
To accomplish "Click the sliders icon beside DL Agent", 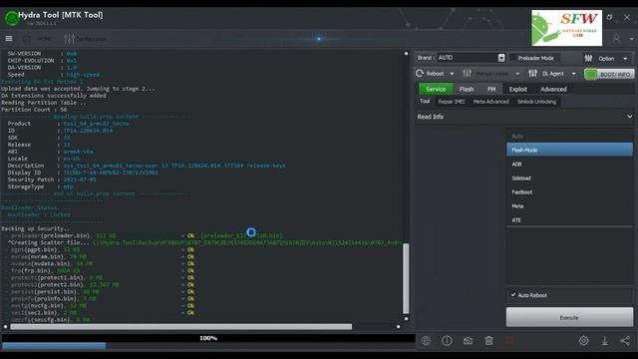I will [x=532, y=73].
